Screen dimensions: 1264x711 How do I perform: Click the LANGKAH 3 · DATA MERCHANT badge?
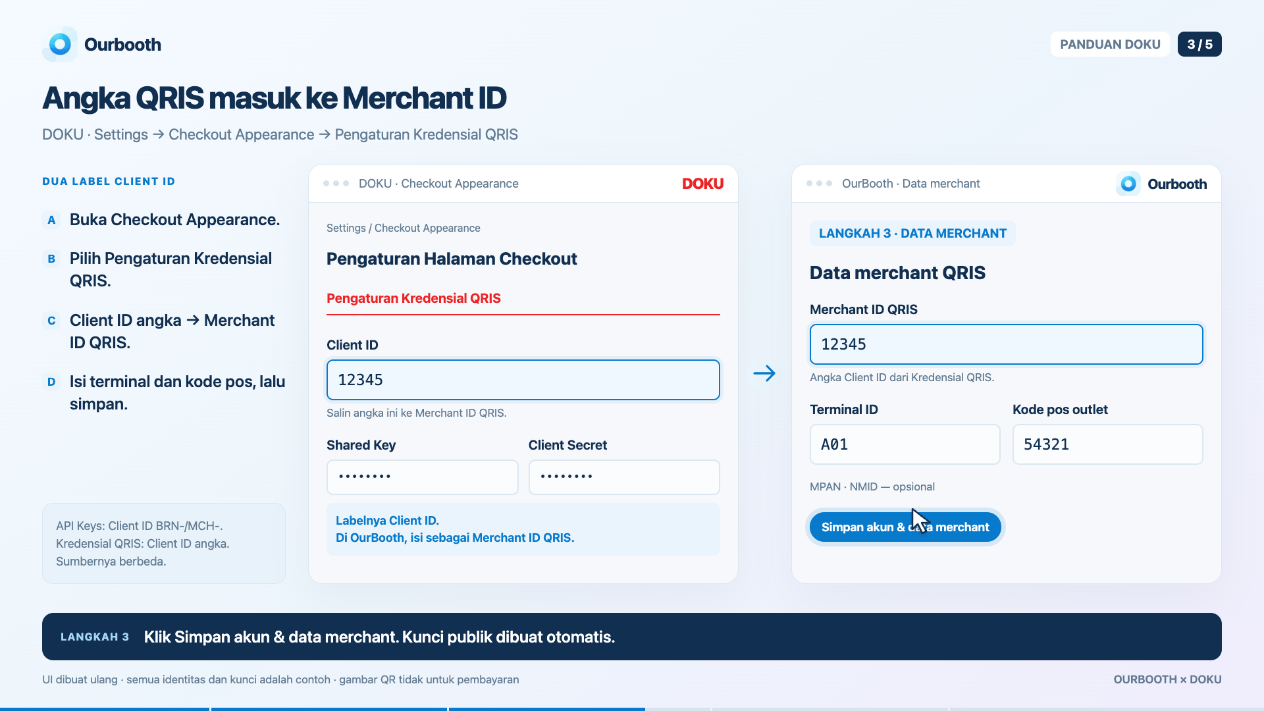point(912,233)
